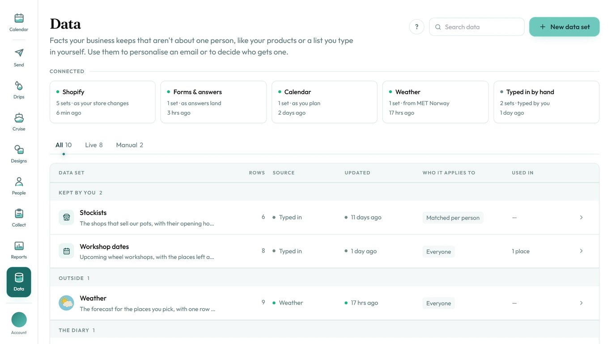Viewport: 611px width, 344px height.
Task: Click the Matched per person tag
Action: click(x=453, y=218)
